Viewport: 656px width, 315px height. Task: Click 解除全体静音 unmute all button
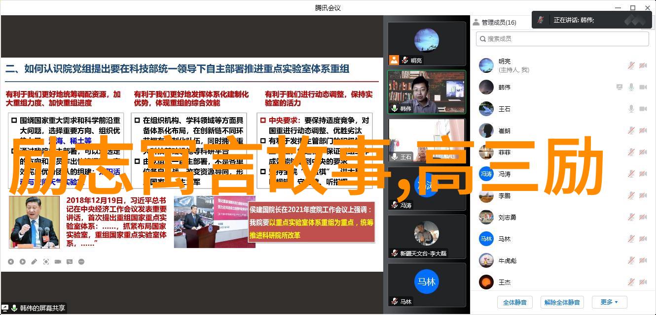(x=563, y=302)
